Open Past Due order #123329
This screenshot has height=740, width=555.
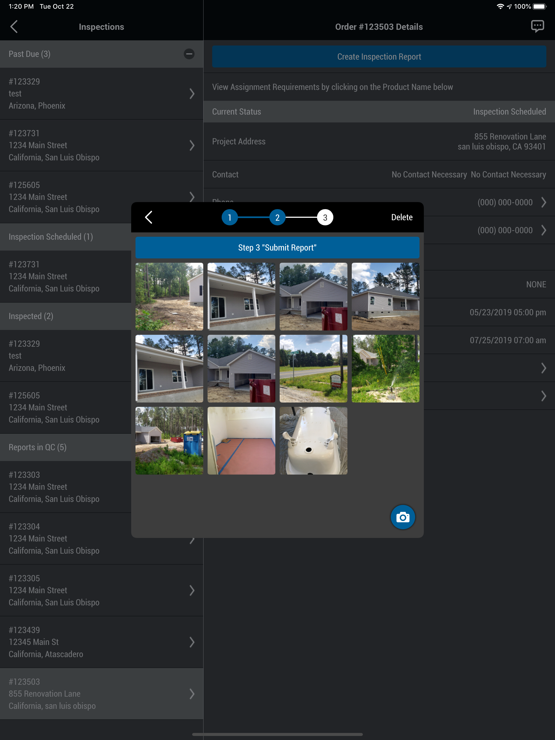pos(101,94)
